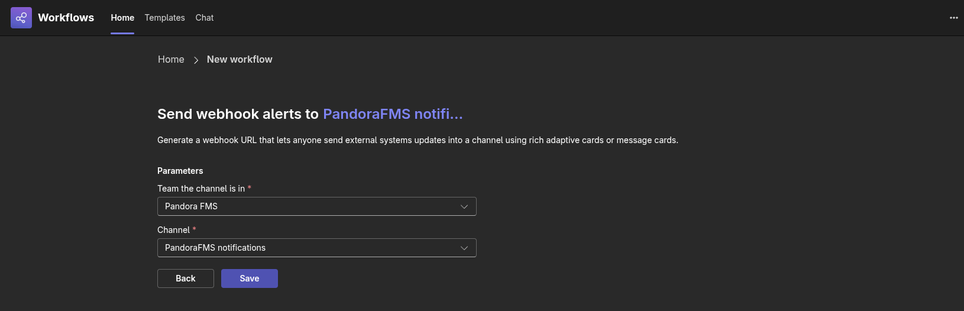The width and height of the screenshot is (964, 311).
Task: Open the Pandora FMS team combo box
Action: pos(317,206)
